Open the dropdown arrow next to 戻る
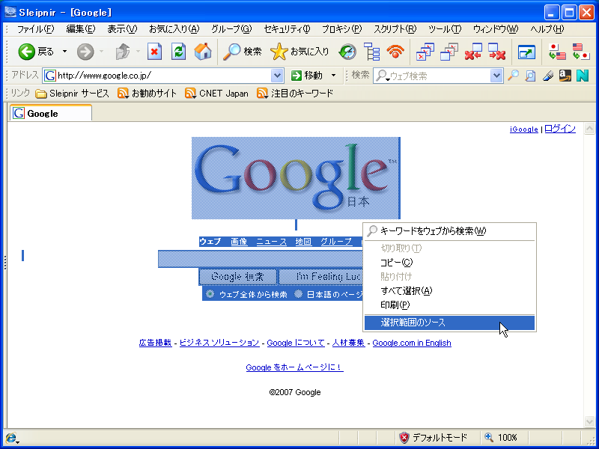 (x=64, y=52)
